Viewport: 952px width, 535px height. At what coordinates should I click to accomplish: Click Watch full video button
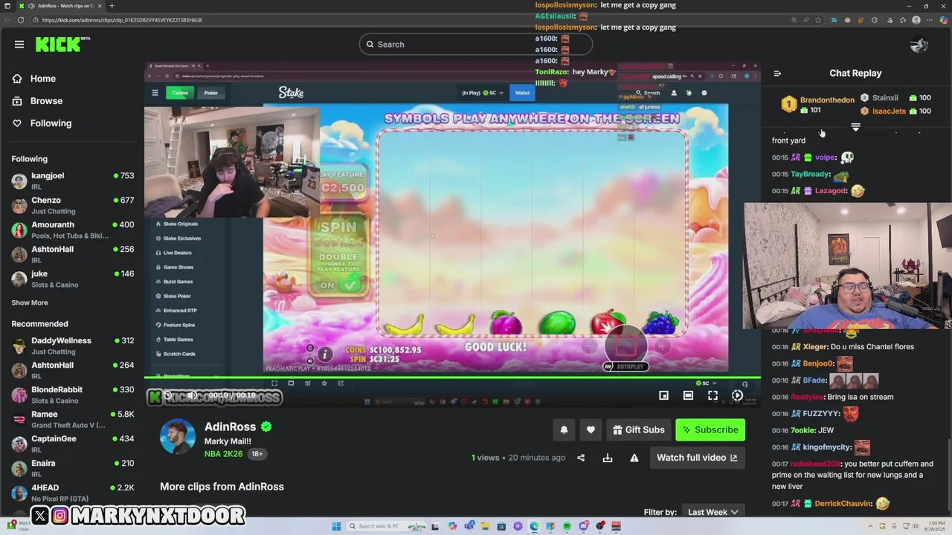tap(697, 458)
